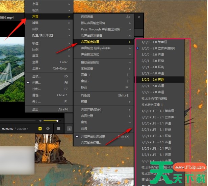The height and width of the screenshot is (186, 208).
Task: Expand the 视频 submenu
Action: pos(49,10)
